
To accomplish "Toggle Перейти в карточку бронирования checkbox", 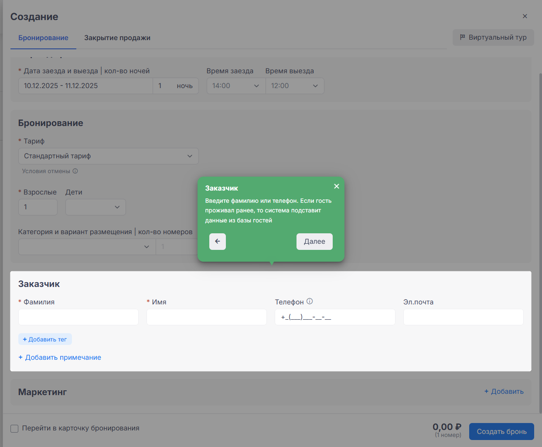I will pos(14,429).
